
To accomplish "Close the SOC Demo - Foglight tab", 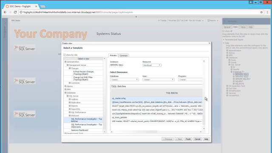I will point(36,6).
